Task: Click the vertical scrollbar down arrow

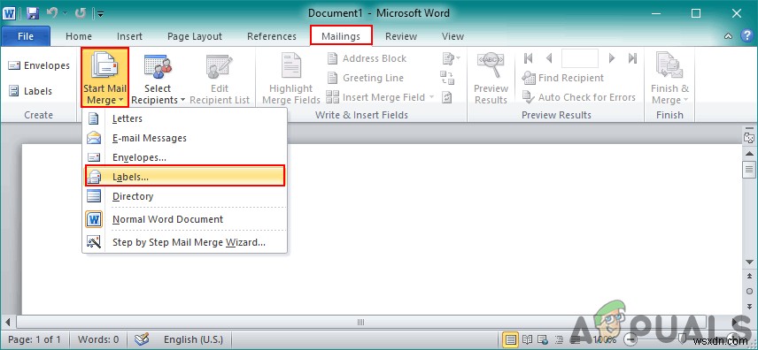Action: [749, 262]
